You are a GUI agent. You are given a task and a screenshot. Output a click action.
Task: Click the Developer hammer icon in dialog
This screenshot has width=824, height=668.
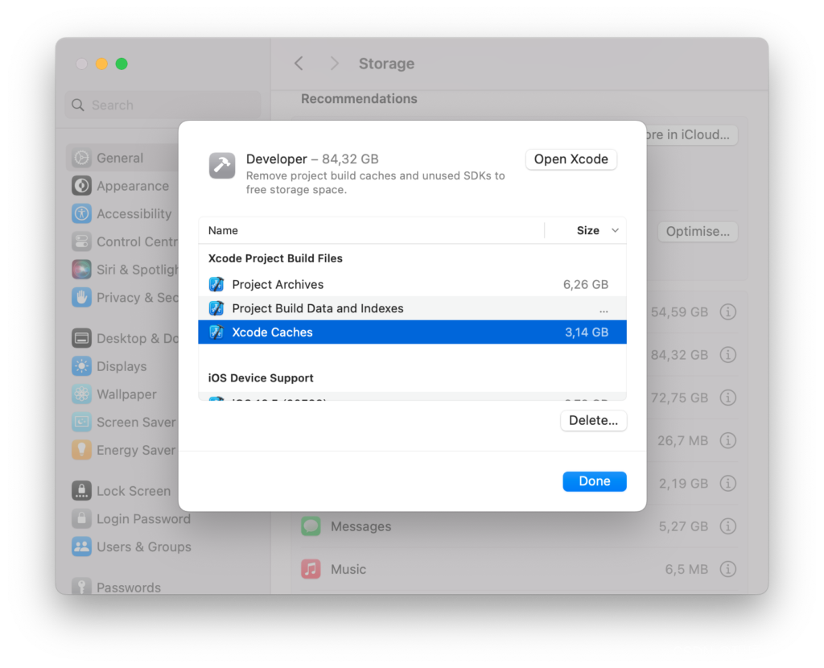222,166
